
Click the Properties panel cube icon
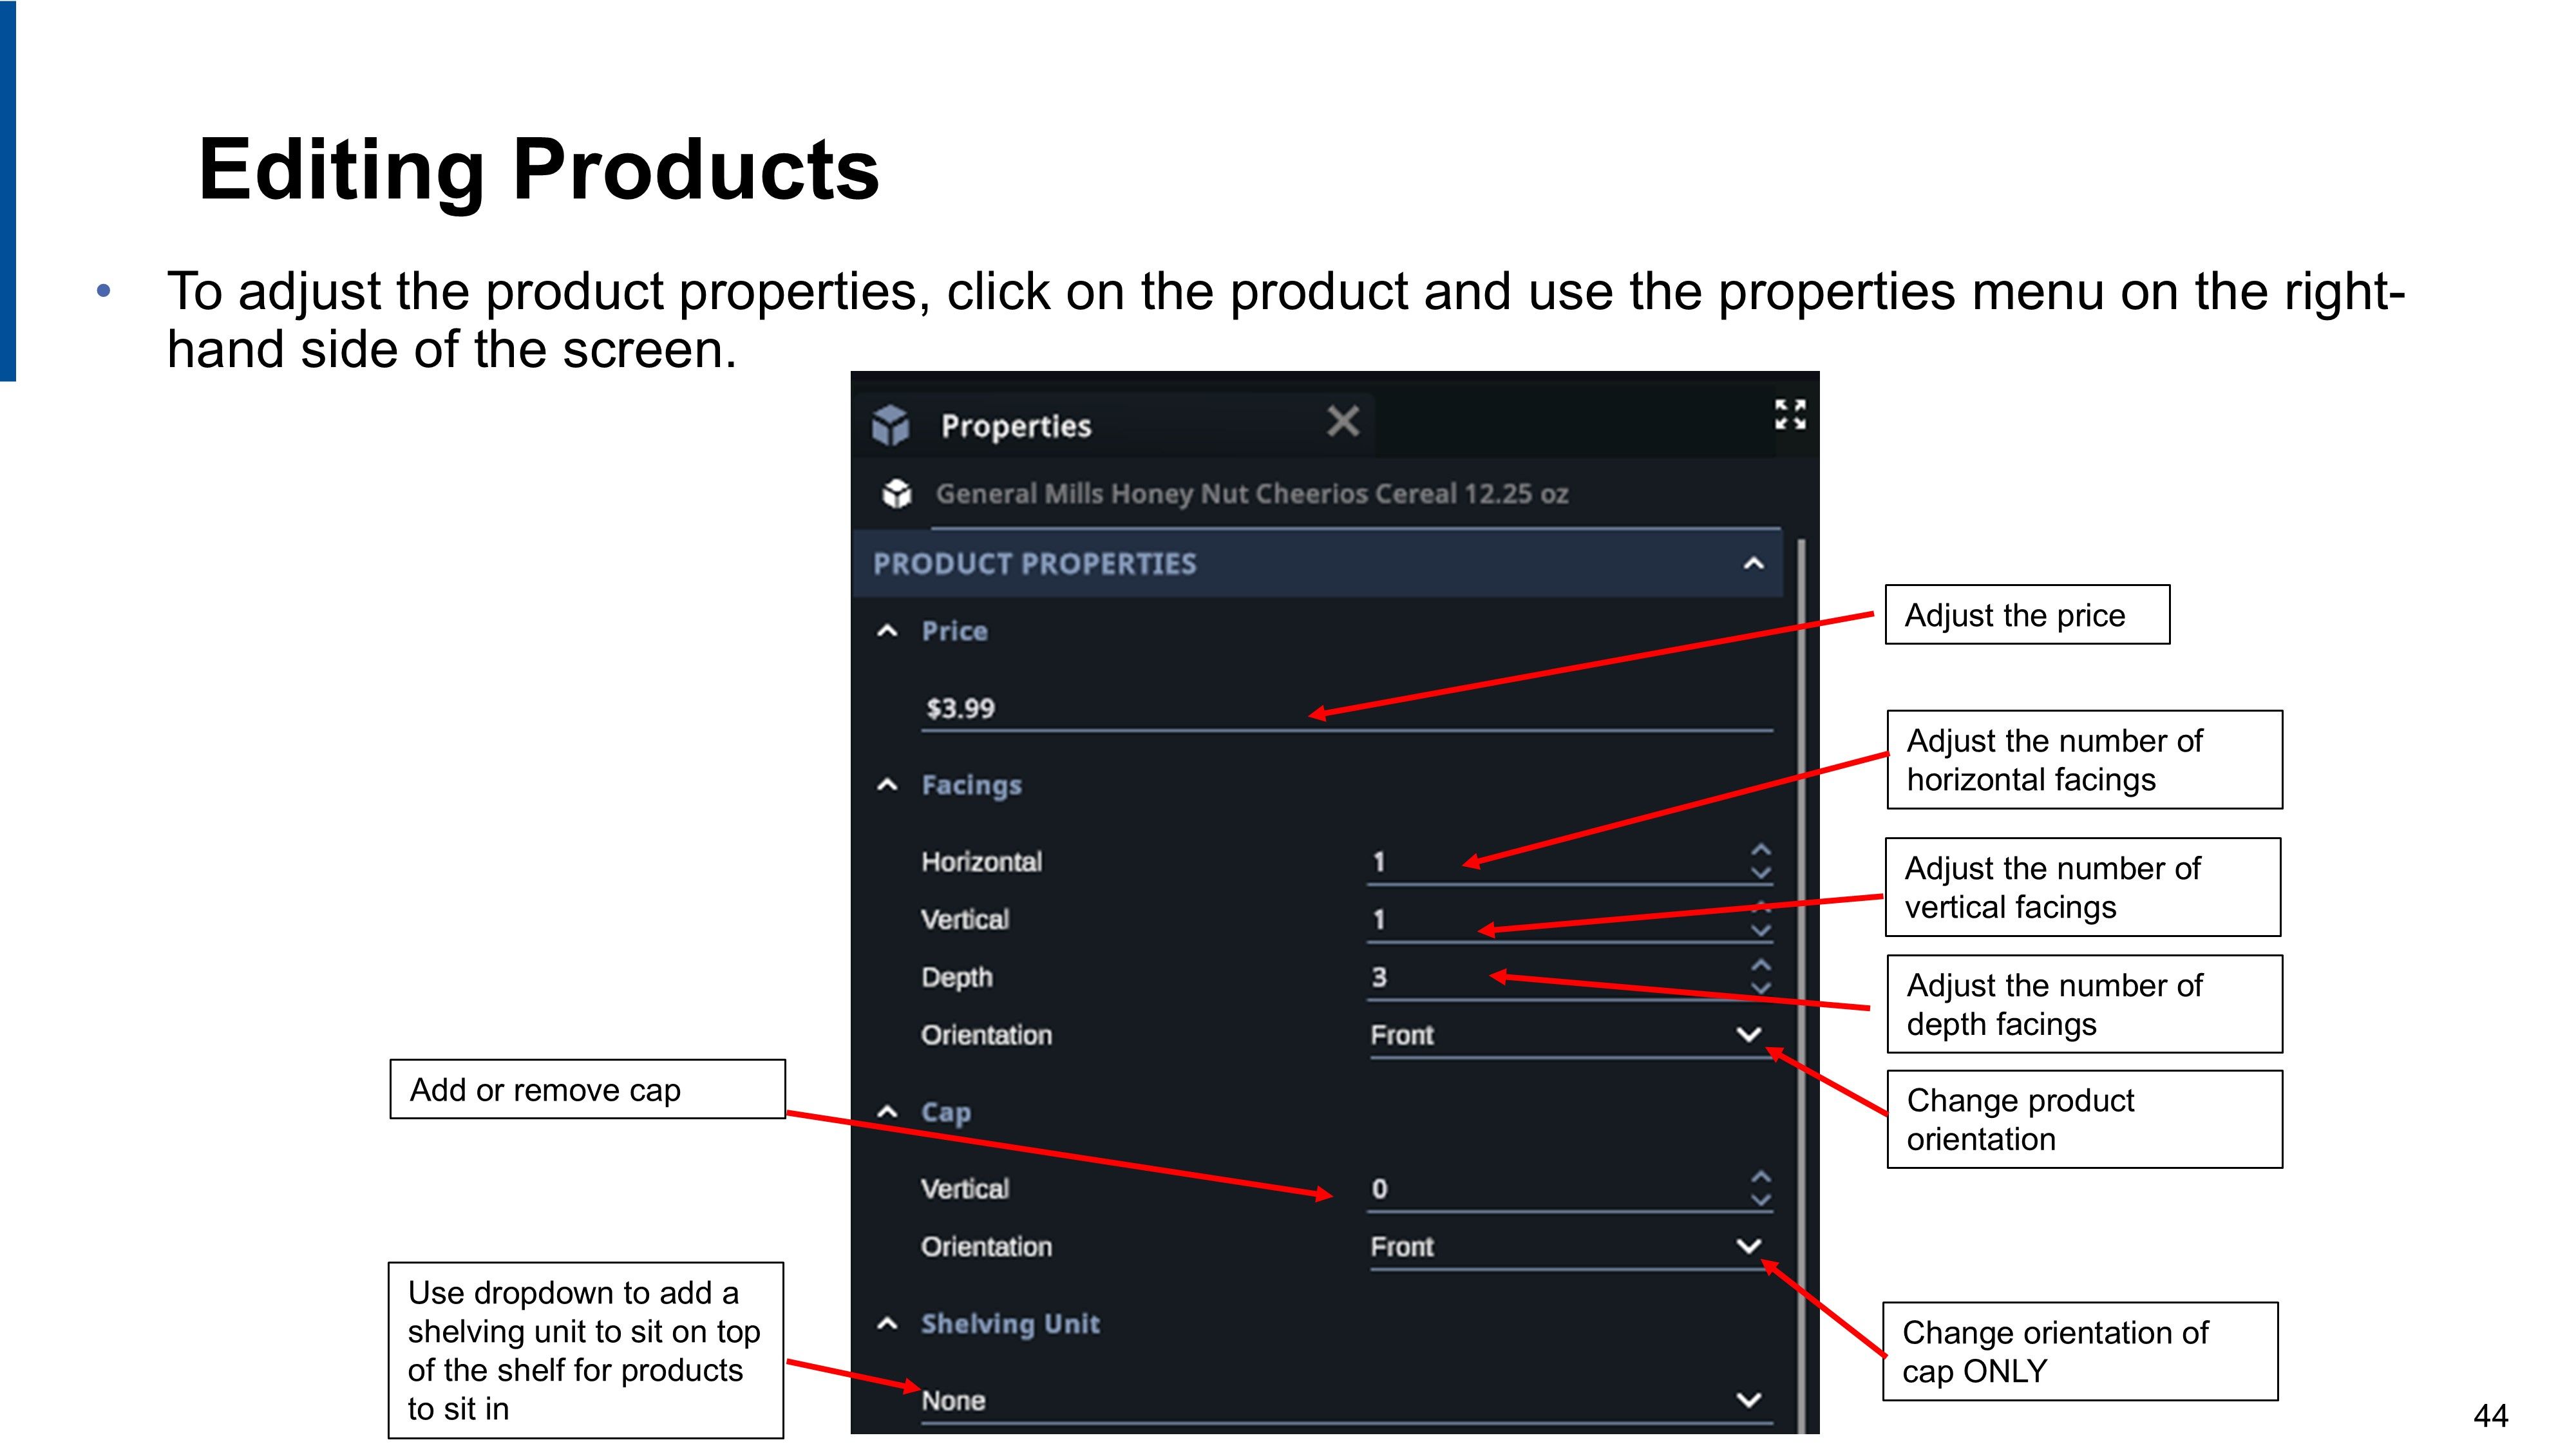pyautogui.click(x=890, y=425)
